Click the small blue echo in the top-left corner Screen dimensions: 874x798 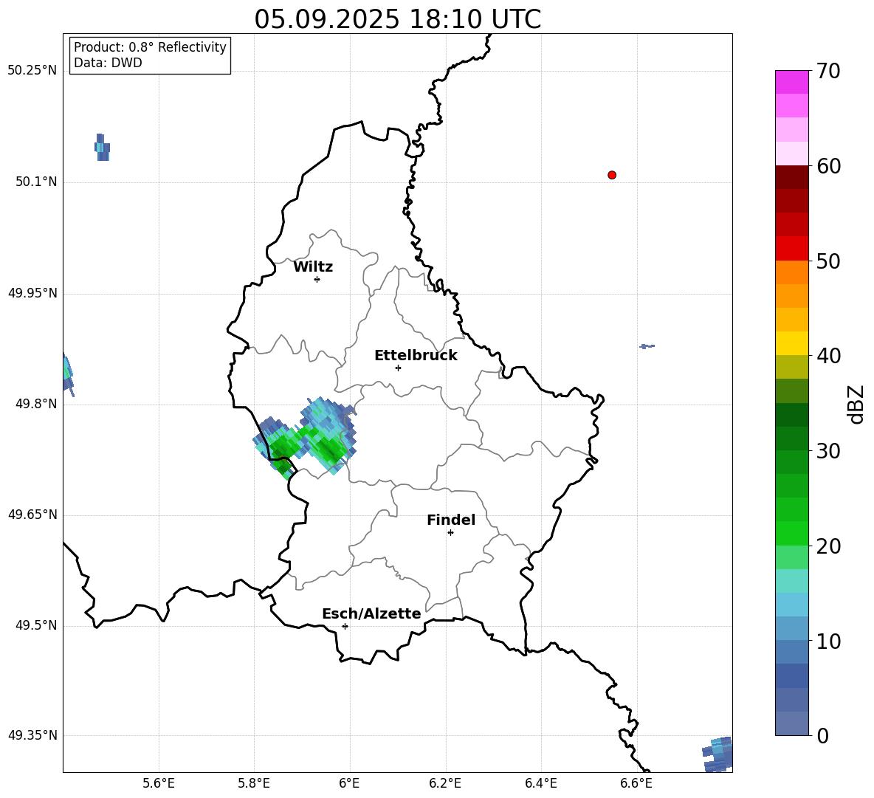tap(102, 148)
